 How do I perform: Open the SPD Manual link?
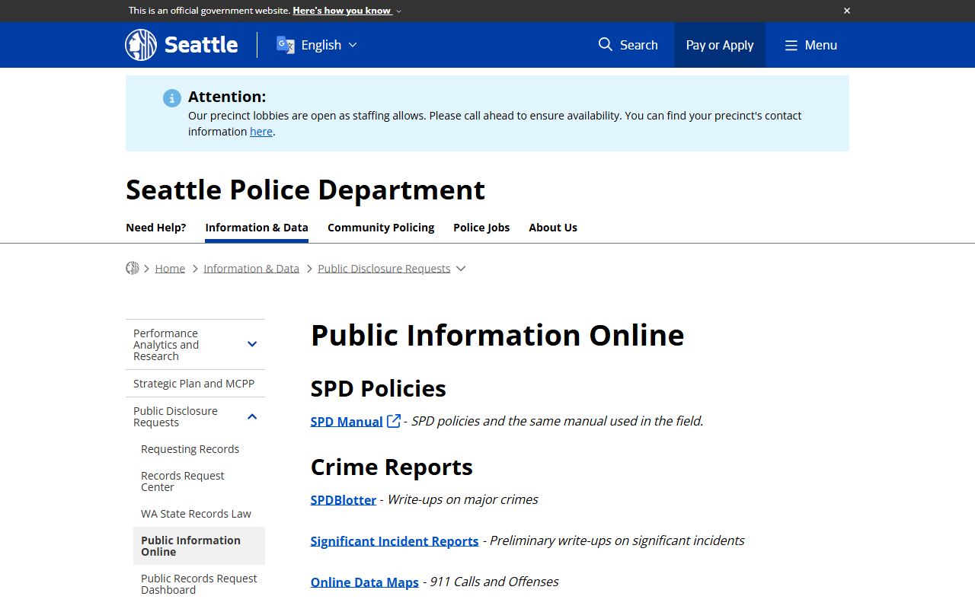(347, 422)
